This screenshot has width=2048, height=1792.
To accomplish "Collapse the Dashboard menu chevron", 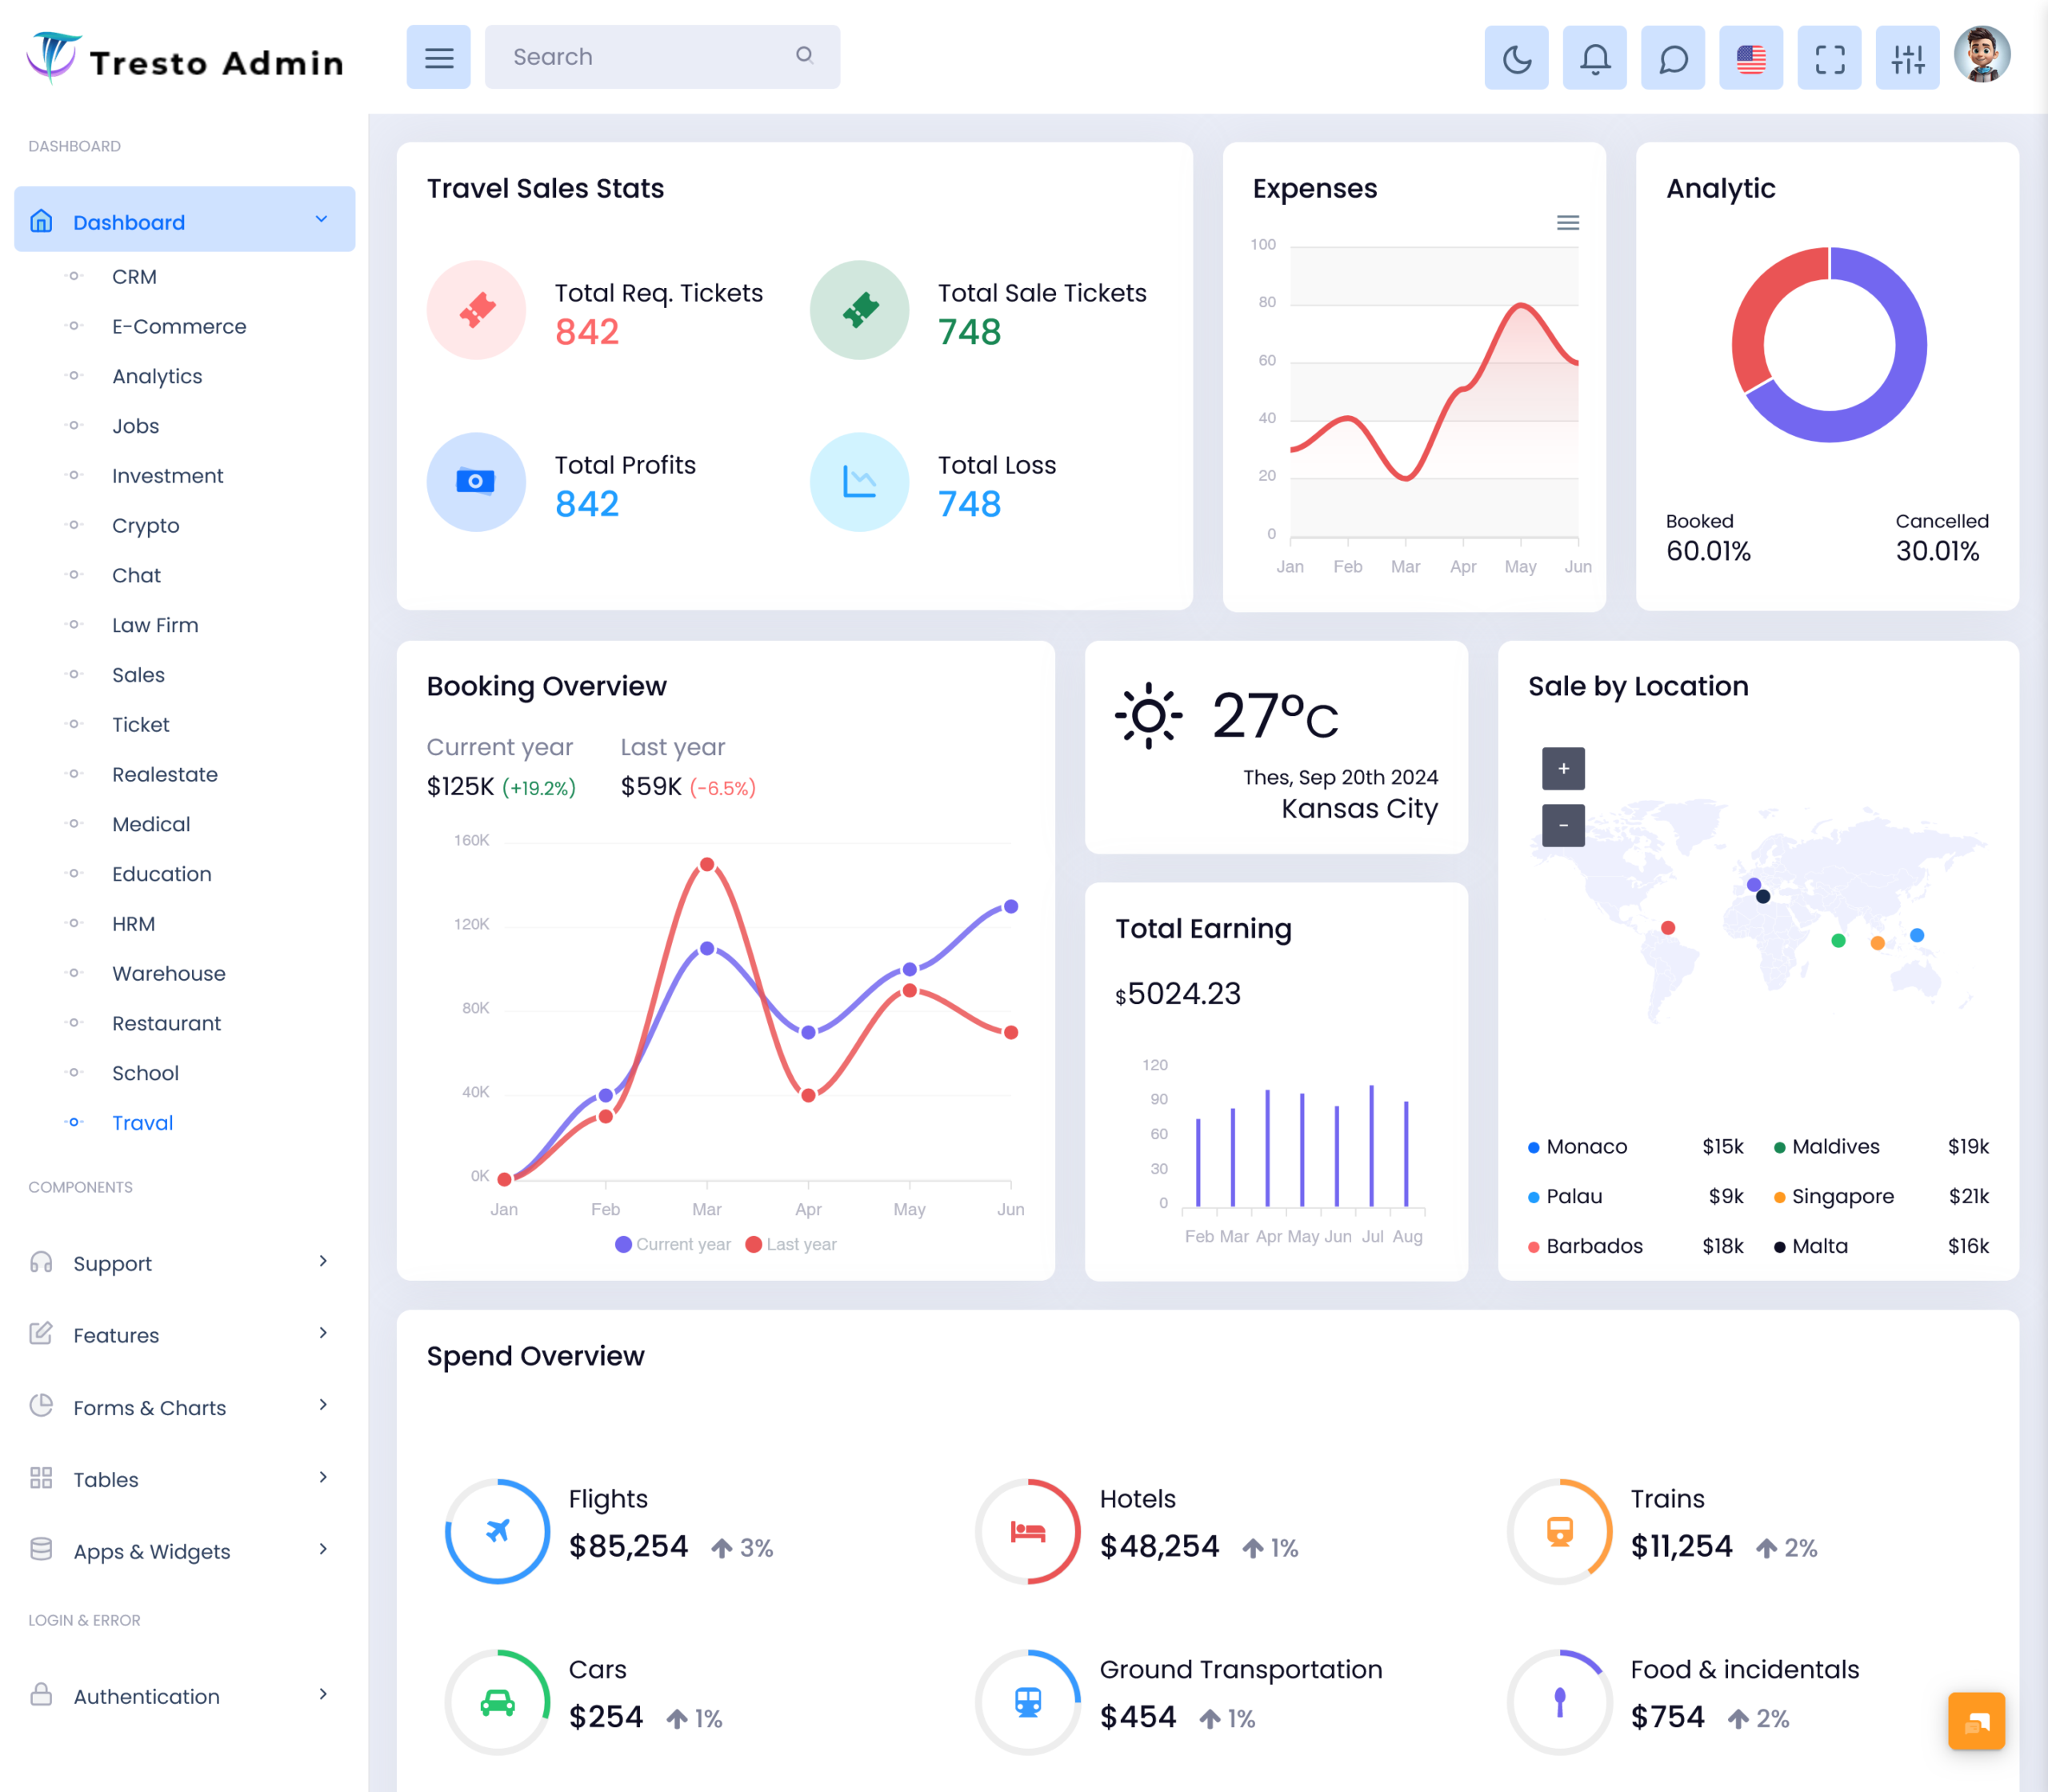I will 321,219.
